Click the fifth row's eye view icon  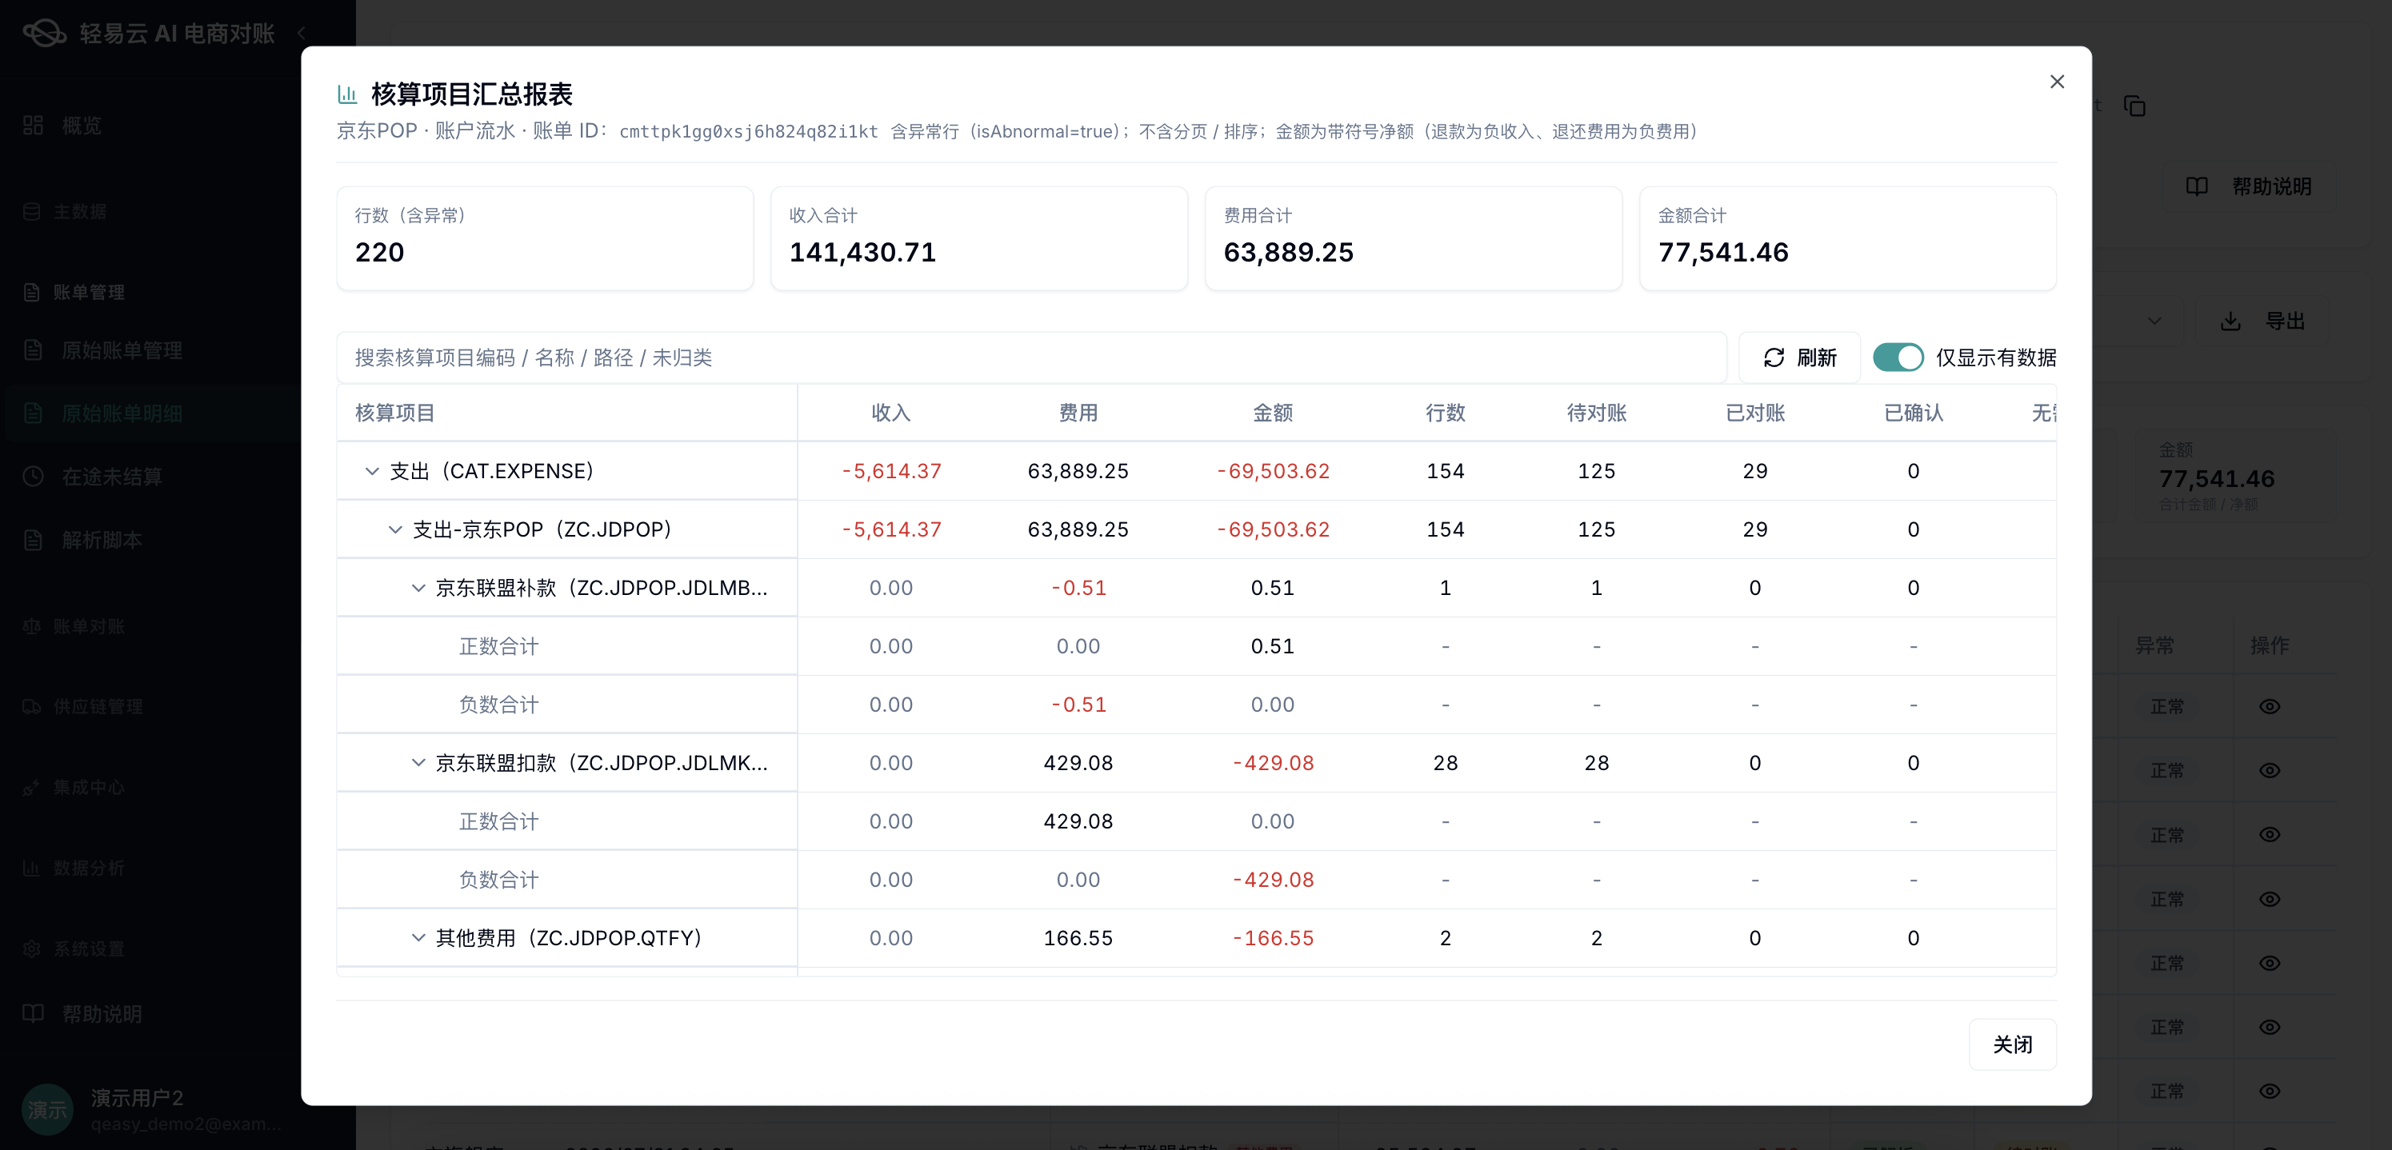(x=2270, y=963)
